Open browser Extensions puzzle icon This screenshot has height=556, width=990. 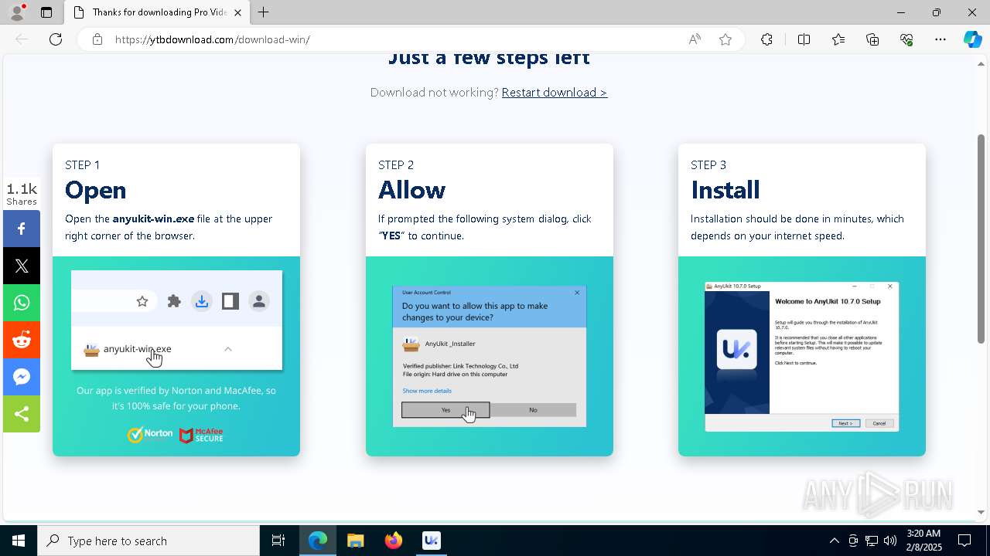coord(766,39)
